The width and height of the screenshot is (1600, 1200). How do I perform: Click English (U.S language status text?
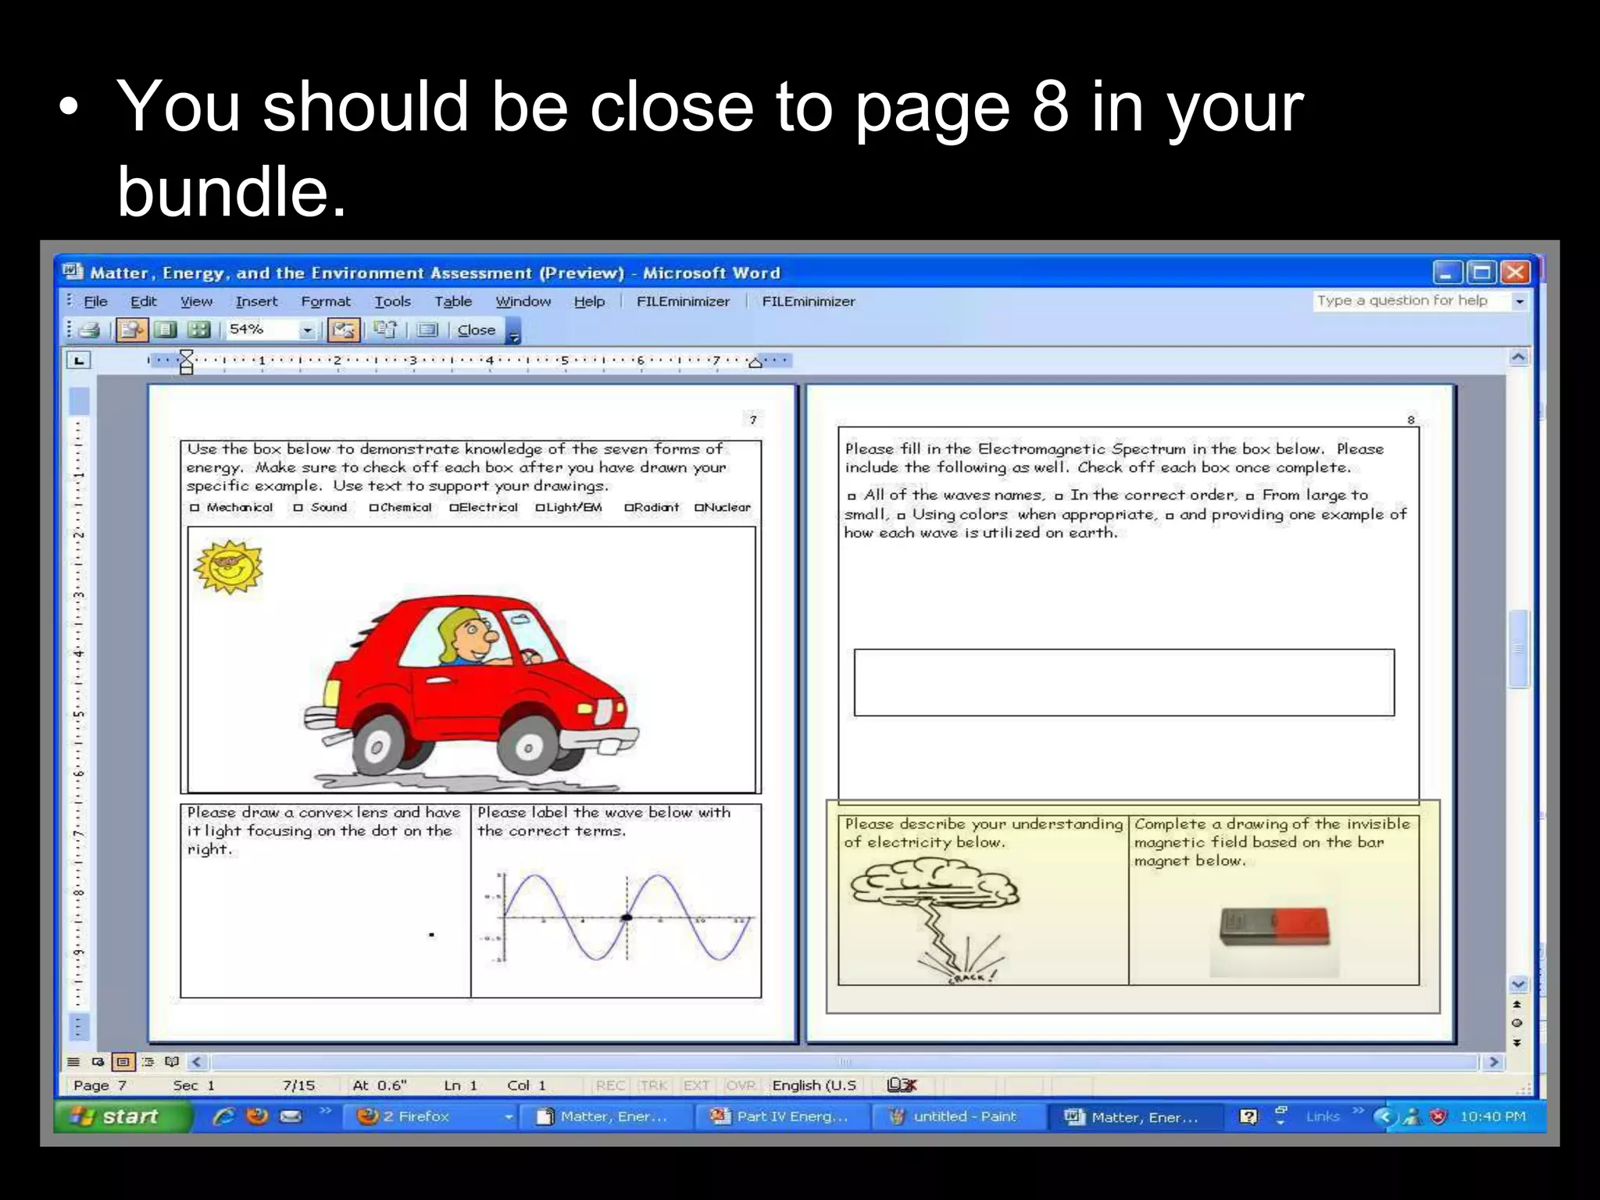tap(814, 1085)
